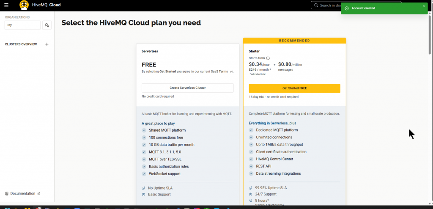Image resolution: width=433 pixels, height=209 pixels.
Task: Click the Get Started FREE button
Action: coord(294,88)
